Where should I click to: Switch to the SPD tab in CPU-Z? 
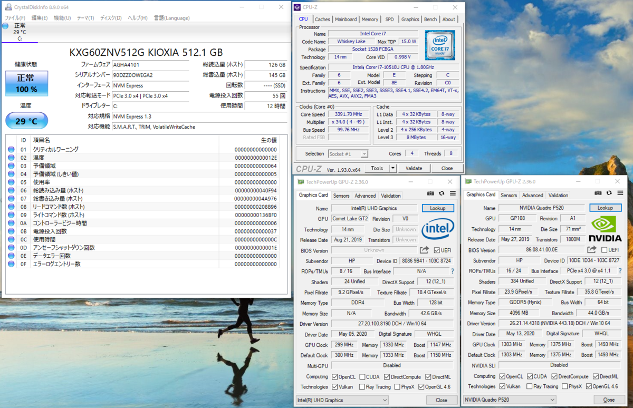389,19
